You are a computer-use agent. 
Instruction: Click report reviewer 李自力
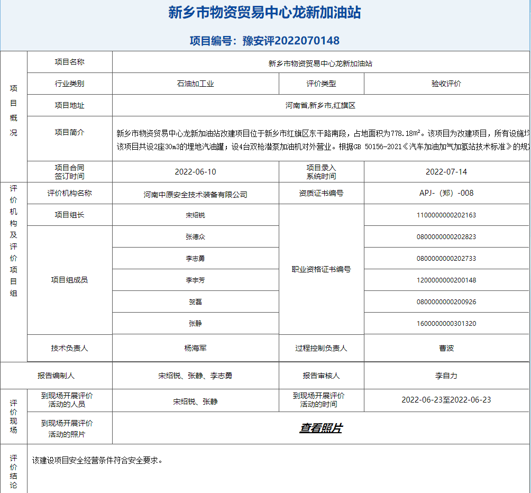pos(446,376)
